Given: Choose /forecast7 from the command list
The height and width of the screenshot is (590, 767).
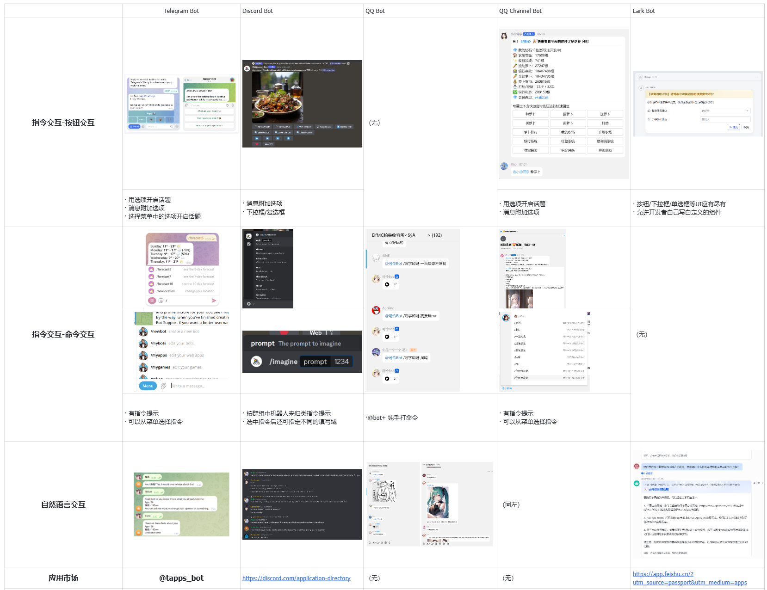Looking at the screenshot, I should coord(164,277).
